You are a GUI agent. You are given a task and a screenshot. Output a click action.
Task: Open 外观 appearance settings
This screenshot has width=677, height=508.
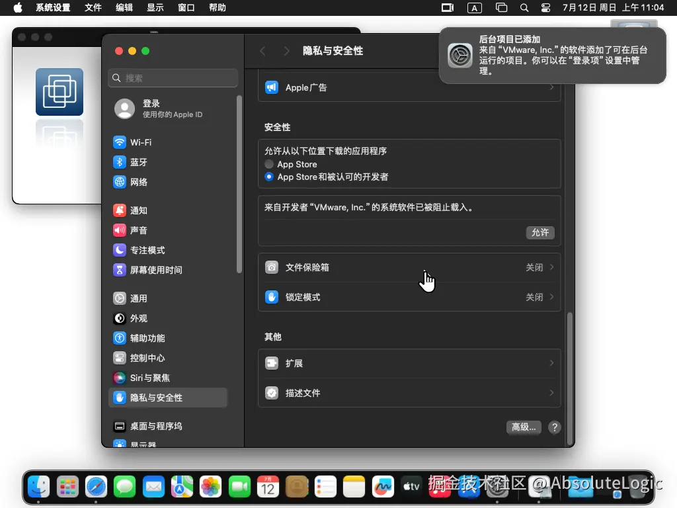point(169,318)
